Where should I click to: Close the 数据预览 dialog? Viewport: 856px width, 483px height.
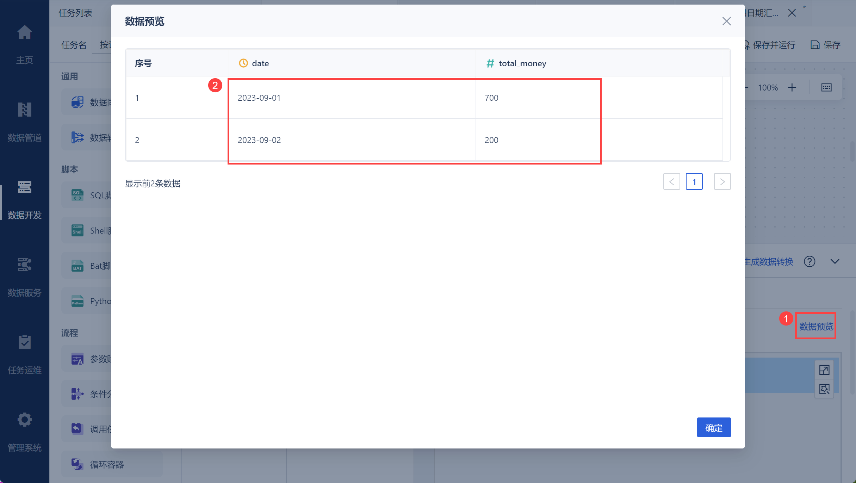(x=726, y=21)
